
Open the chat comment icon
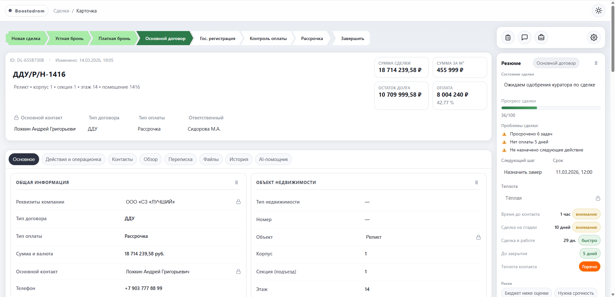click(x=525, y=37)
